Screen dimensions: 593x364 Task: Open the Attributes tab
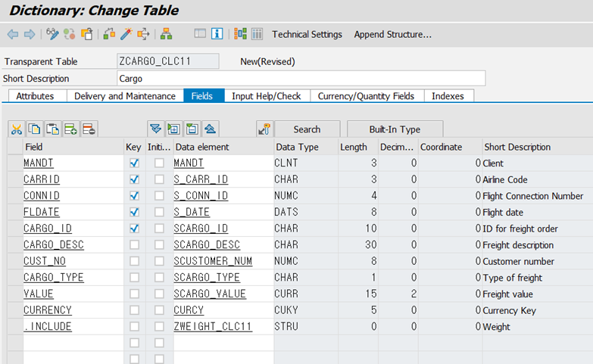pos(35,96)
